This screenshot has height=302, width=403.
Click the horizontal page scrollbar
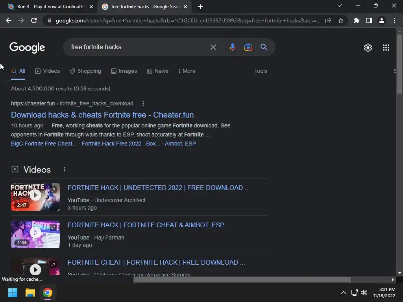242,280
